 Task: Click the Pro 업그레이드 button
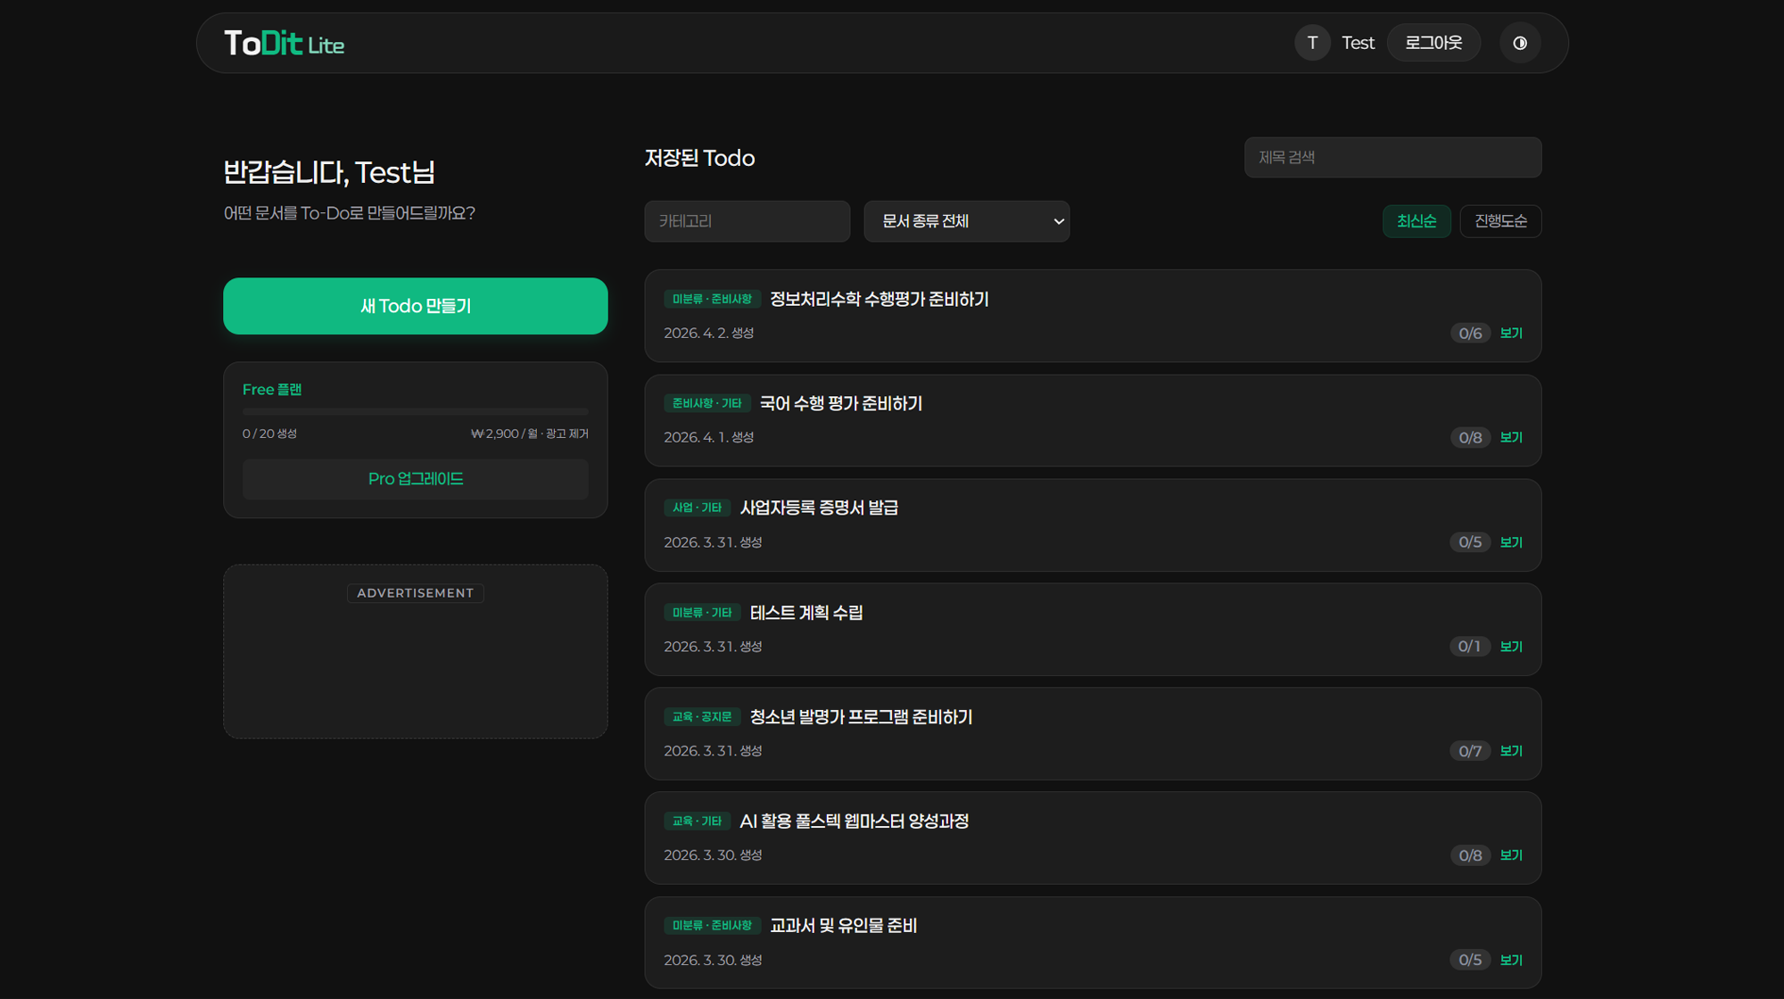[x=415, y=479]
